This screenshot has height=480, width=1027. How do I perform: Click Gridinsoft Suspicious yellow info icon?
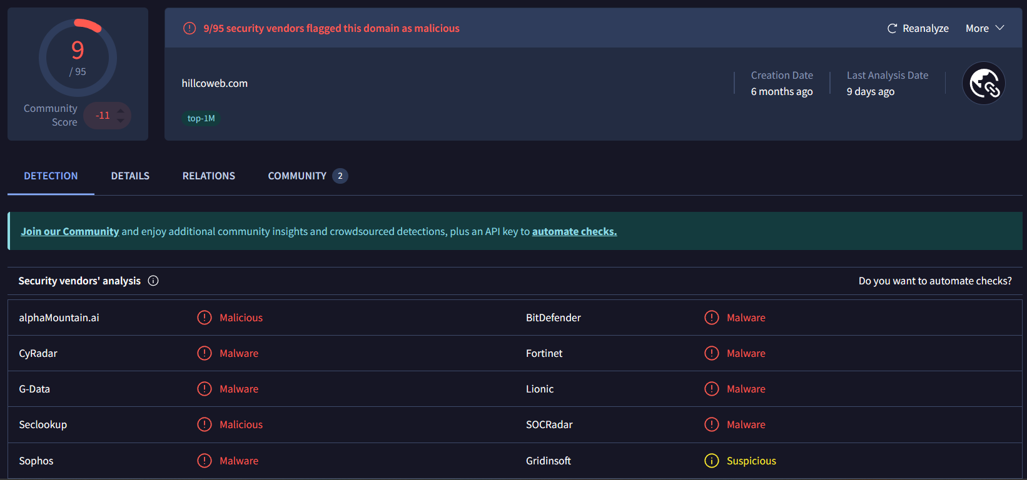tap(712, 461)
